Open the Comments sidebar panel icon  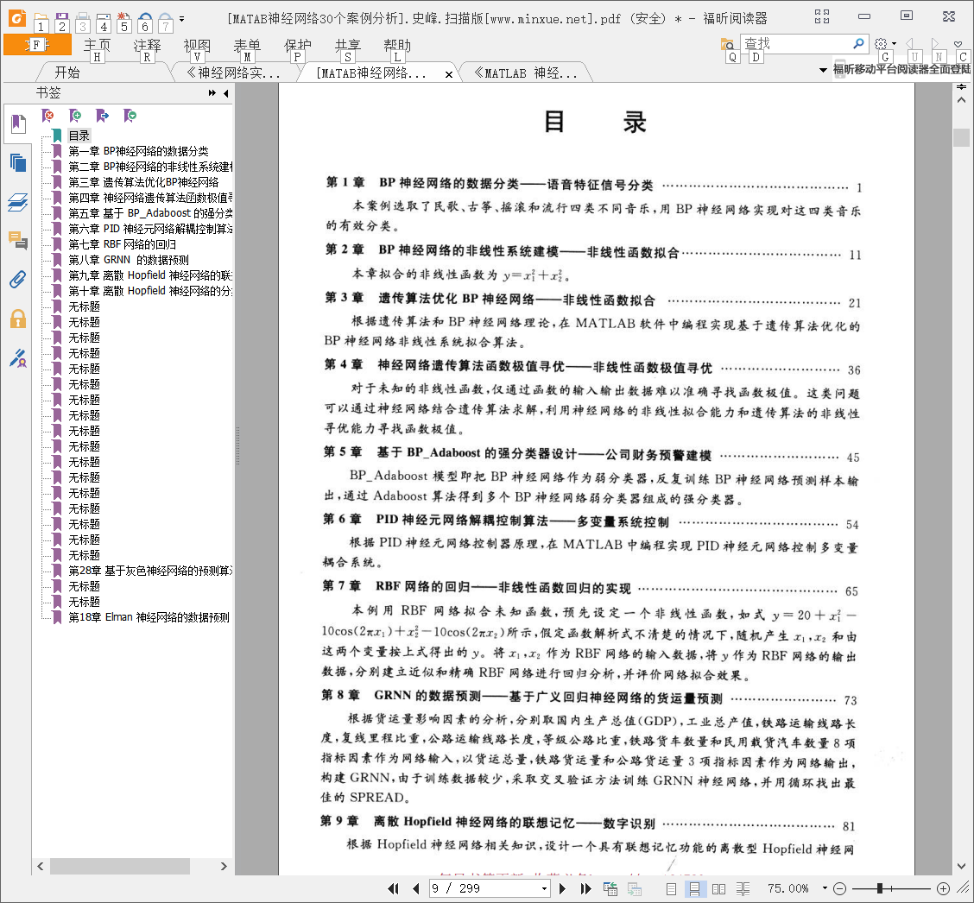(x=18, y=240)
